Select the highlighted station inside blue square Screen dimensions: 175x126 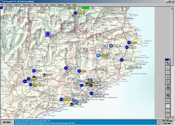tap(48, 34)
